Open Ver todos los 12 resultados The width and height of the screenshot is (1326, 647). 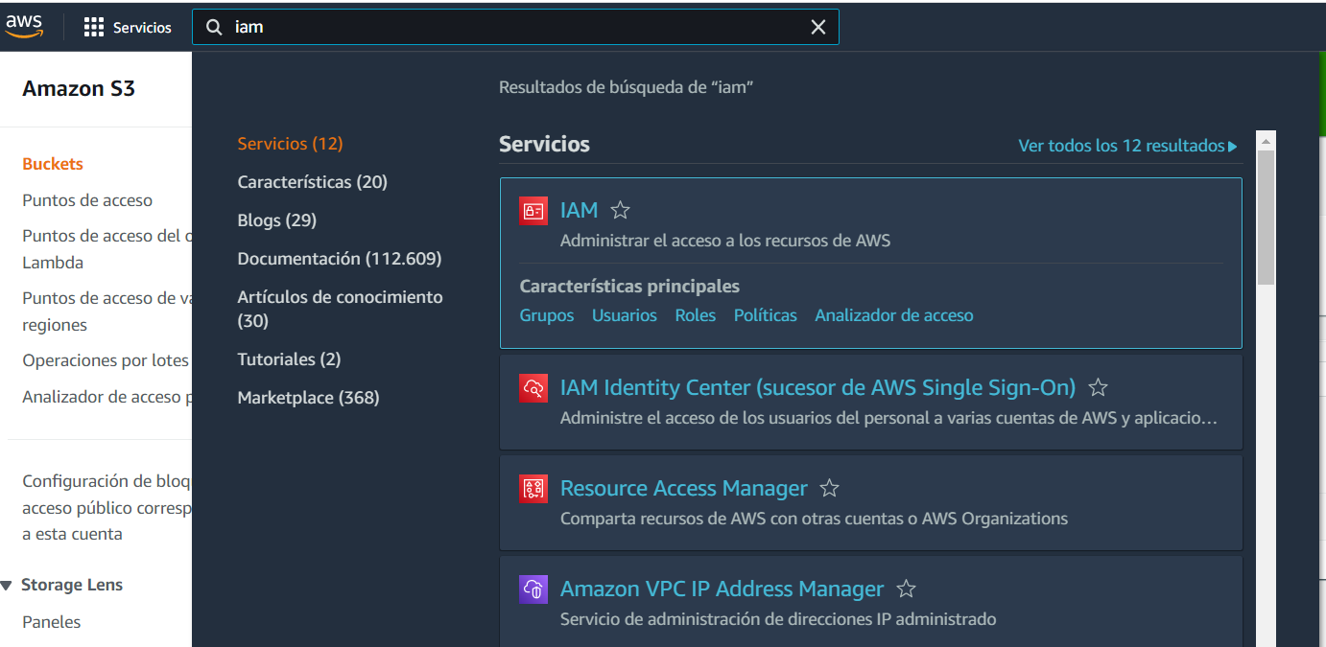point(1126,145)
